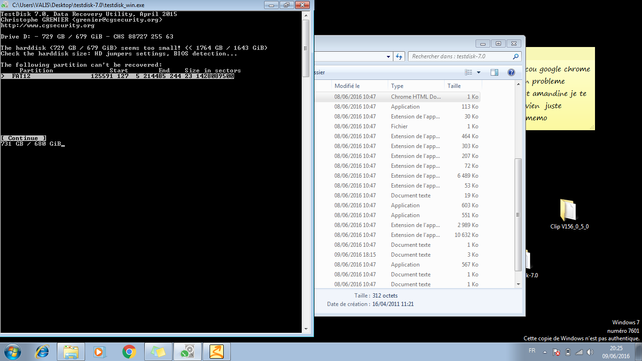Viewport: 642px width, 361px height.
Task: Check the battery status tray icon
Action: 568,352
